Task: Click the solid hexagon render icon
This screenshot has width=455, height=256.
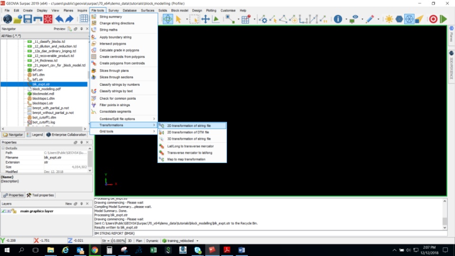Action: (399, 19)
